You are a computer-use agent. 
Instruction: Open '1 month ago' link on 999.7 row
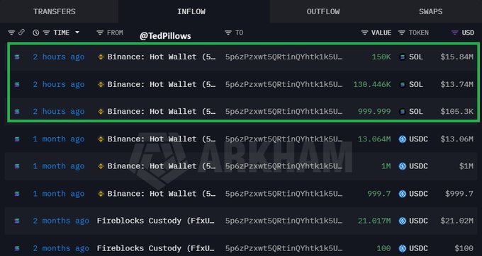pos(59,194)
